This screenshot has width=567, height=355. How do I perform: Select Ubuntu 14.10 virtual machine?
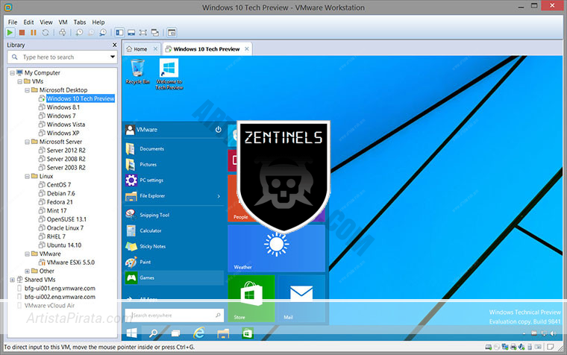click(63, 245)
